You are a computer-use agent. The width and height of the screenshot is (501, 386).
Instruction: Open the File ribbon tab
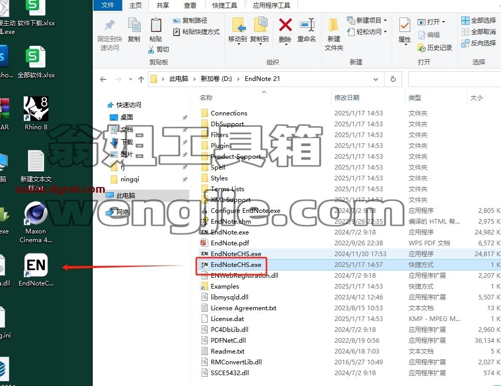point(108,5)
